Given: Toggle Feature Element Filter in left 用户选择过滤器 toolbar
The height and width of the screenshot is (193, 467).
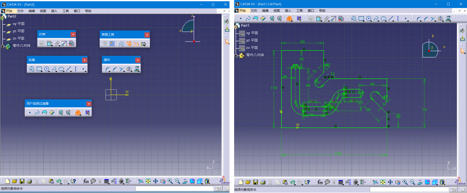Looking at the screenshot, I should tap(61, 113).
